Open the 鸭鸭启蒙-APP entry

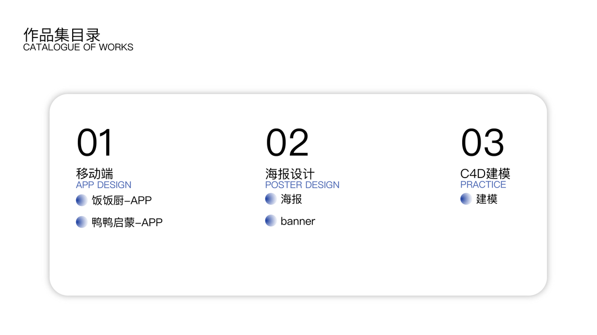(127, 222)
